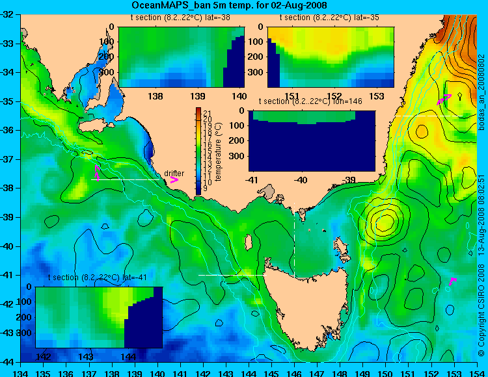The image size is (488, 377).
Task: Click the '134' longitude label on bottom axis
Action: click(x=21, y=373)
